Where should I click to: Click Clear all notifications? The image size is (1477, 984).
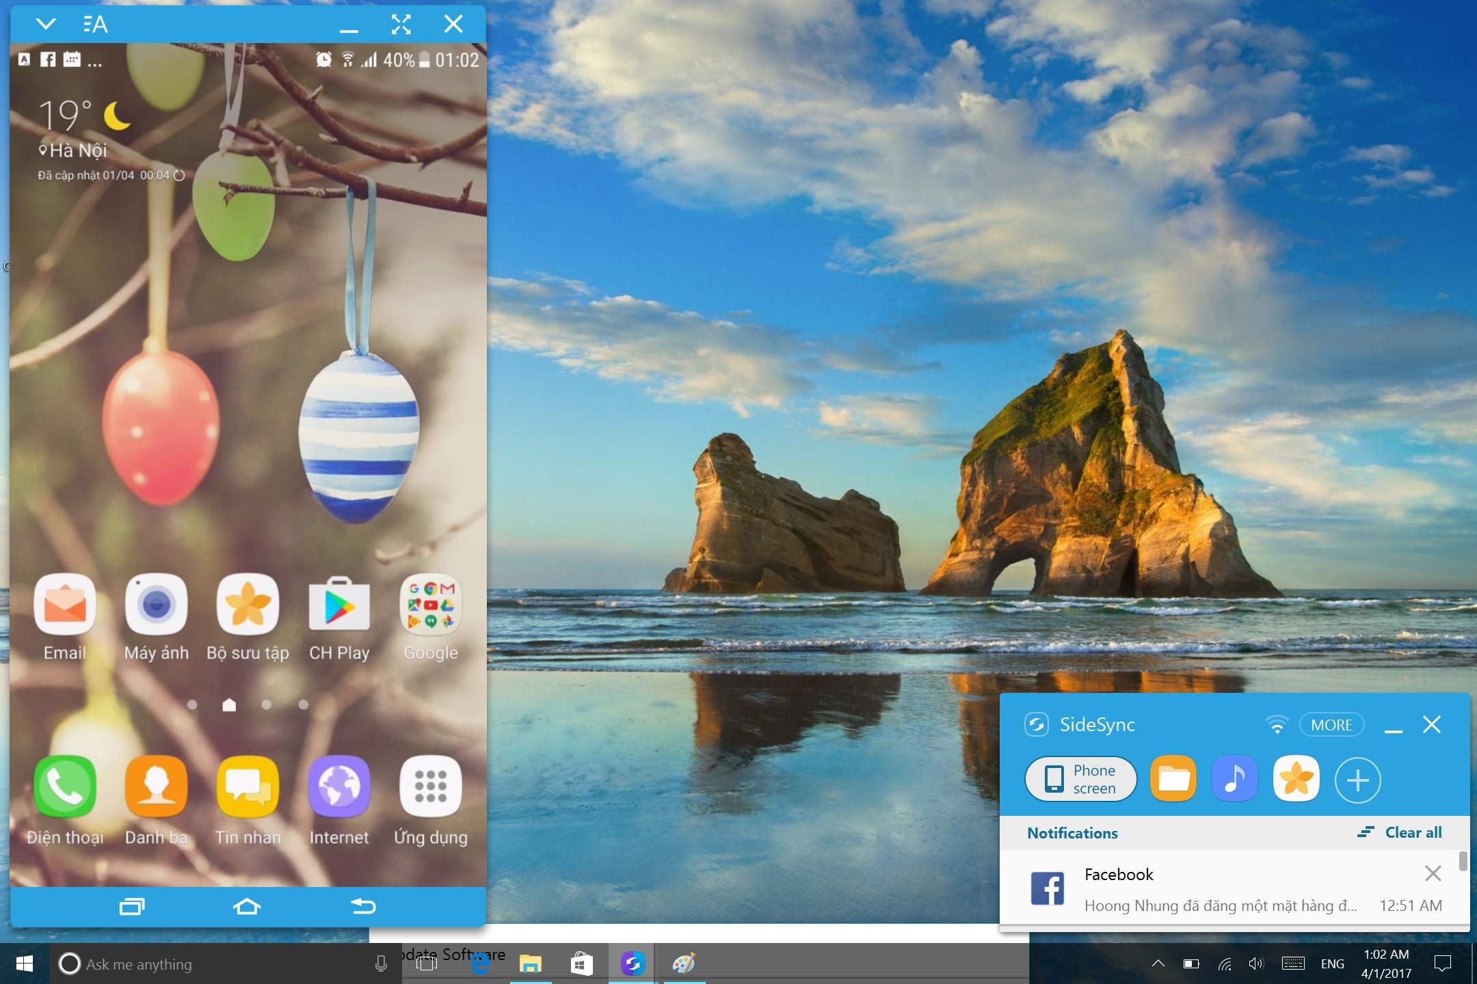[1400, 832]
